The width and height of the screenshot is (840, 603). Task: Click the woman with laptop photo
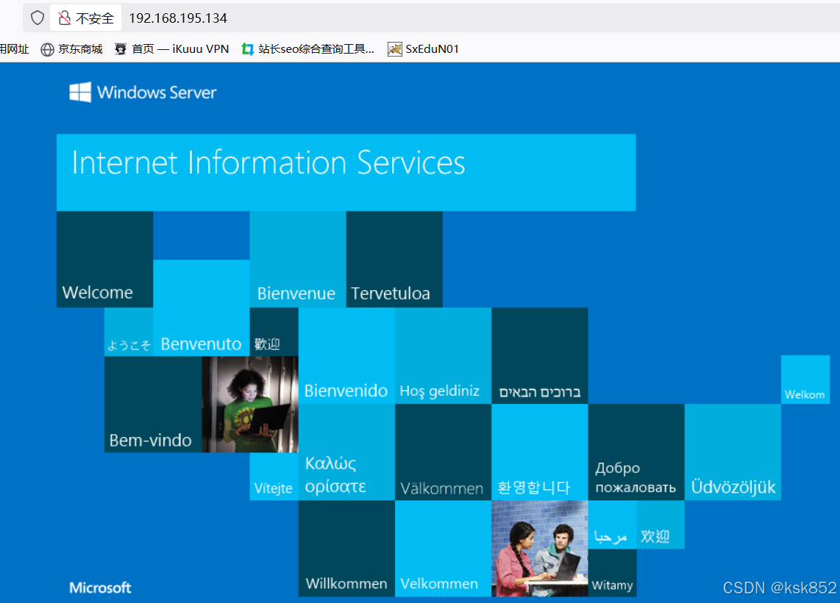250,405
